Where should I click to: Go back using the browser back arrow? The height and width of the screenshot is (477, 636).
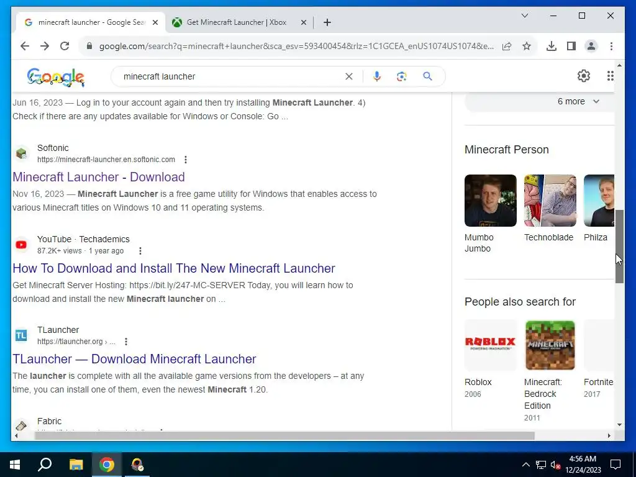[x=25, y=46]
